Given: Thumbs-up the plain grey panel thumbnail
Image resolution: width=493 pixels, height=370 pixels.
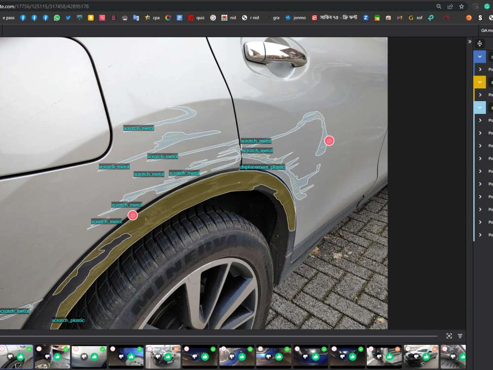Looking at the screenshot, I should pyautogui.click(x=94, y=357).
